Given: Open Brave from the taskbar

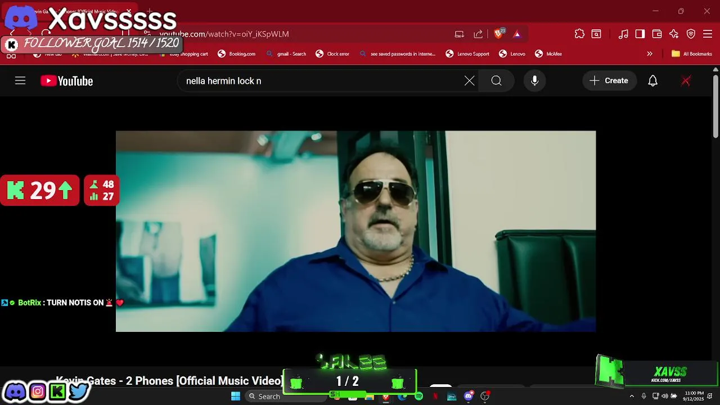Looking at the screenshot, I should pyautogui.click(x=385, y=397).
